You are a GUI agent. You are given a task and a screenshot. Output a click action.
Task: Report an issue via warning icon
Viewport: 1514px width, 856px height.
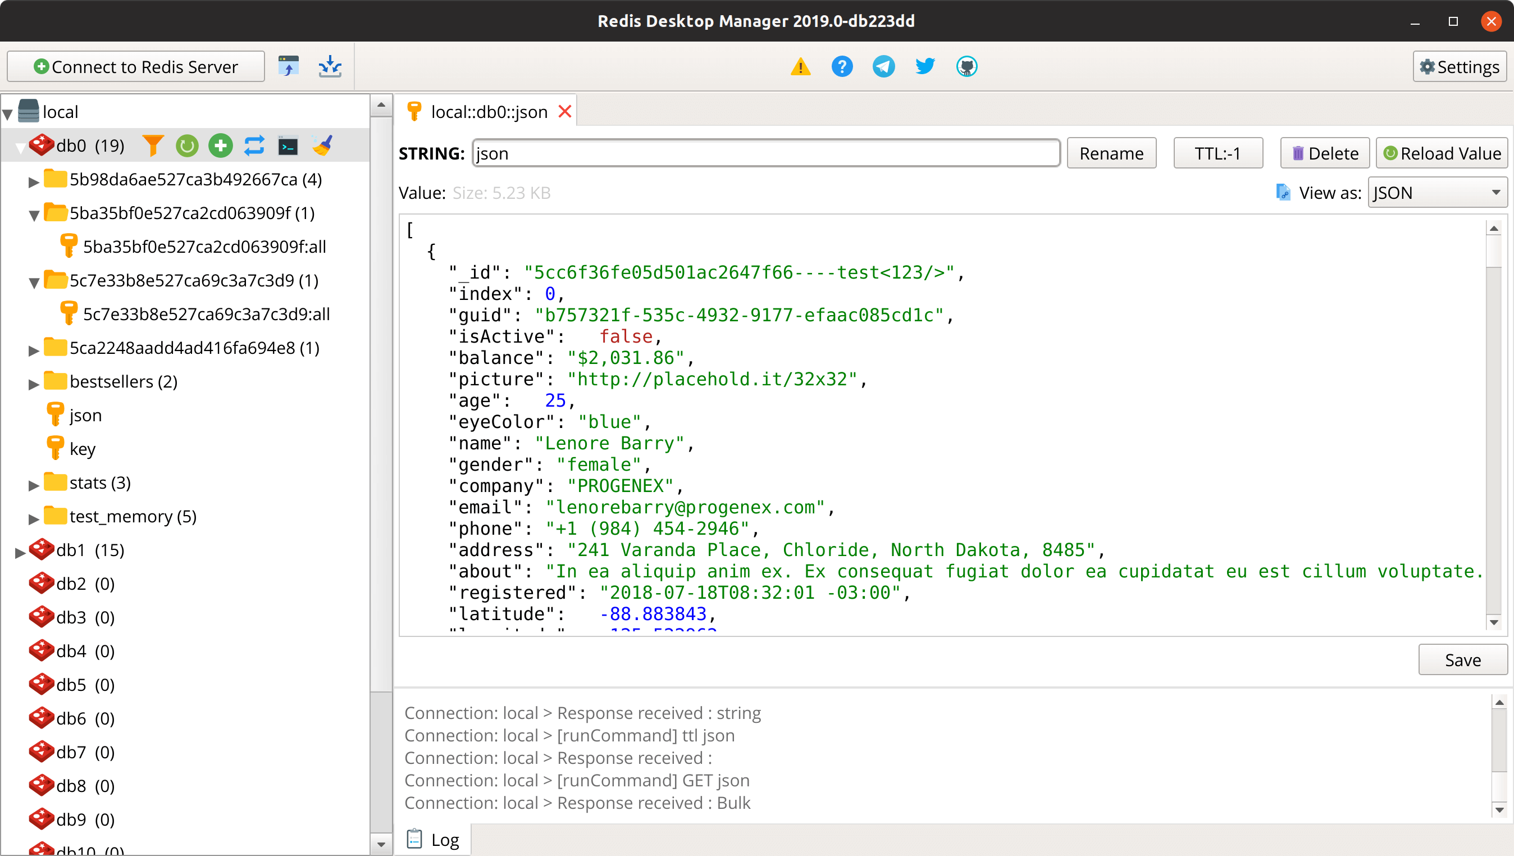pos(800,66)
